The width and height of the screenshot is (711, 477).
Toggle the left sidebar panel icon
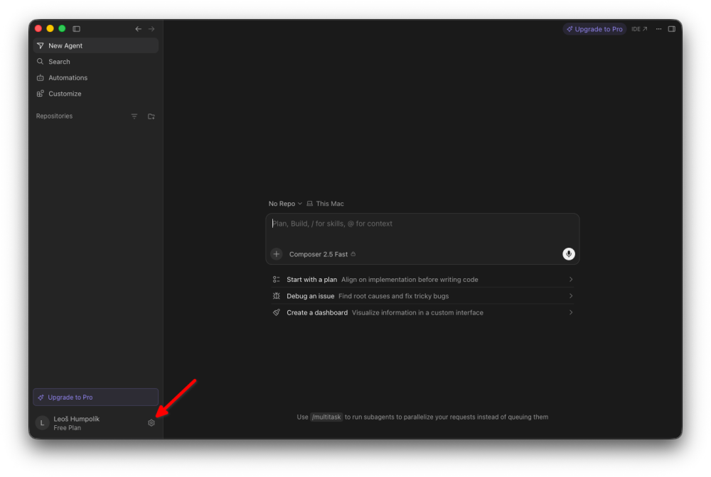click(77, 29)
